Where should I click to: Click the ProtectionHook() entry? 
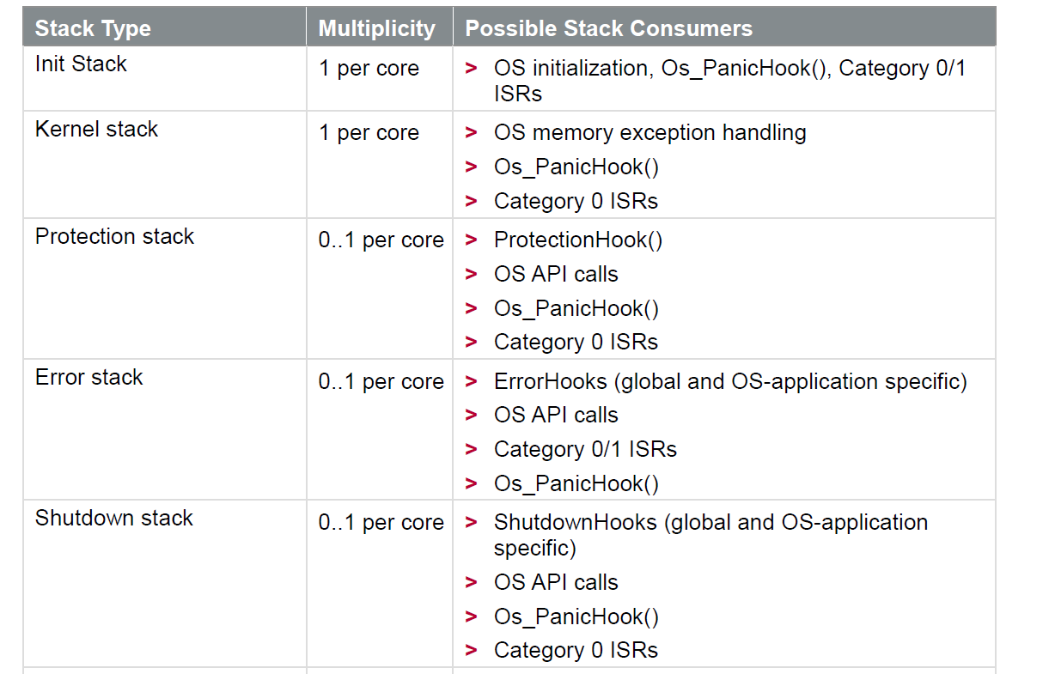pyautogui.click(x=577, y=240)
